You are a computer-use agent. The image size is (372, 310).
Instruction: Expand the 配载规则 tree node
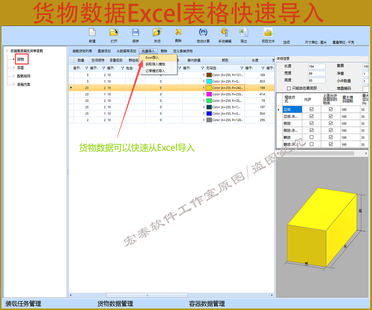(14, 76)
